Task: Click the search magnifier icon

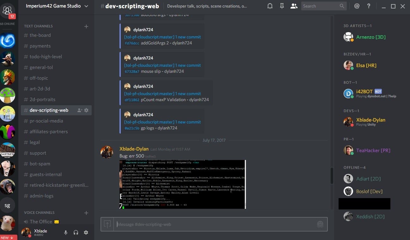Action: click(342, 6)
